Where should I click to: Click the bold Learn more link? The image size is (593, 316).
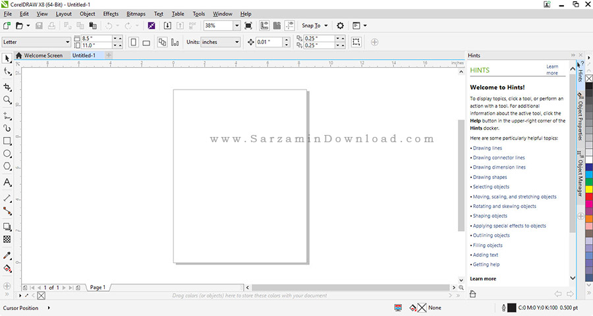483,278
